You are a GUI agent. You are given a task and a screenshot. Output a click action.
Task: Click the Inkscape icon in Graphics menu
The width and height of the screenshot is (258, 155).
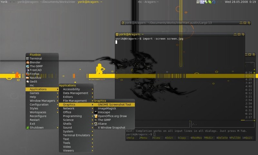click(96, 112)
